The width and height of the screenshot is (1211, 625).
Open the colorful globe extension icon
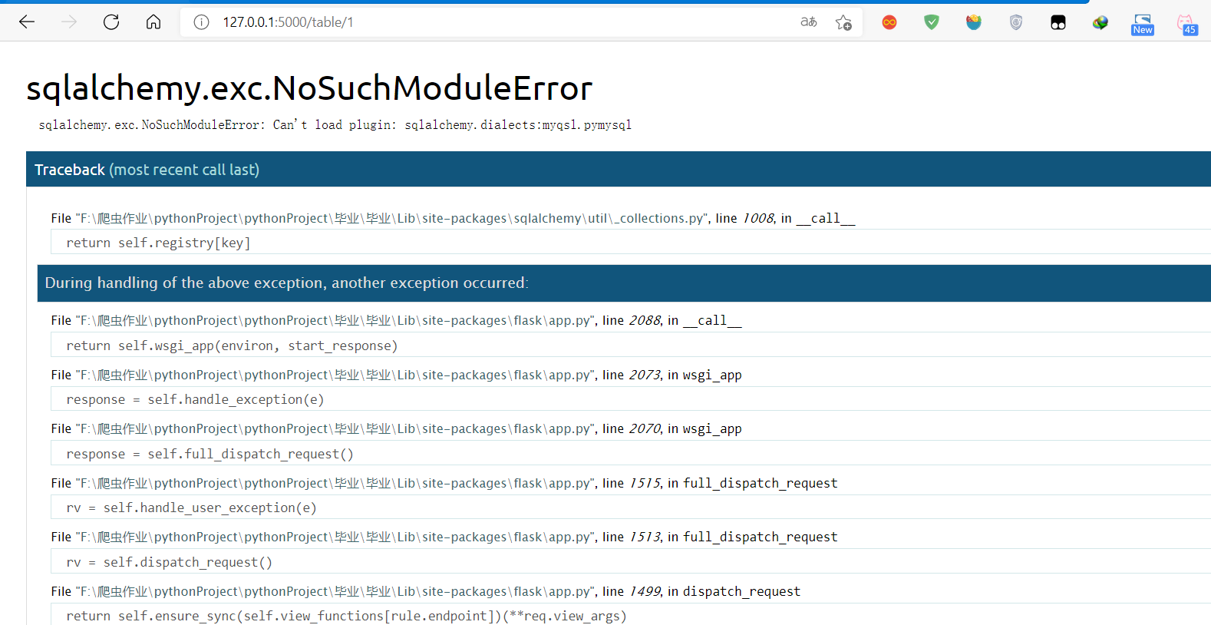click(1100, 22)
